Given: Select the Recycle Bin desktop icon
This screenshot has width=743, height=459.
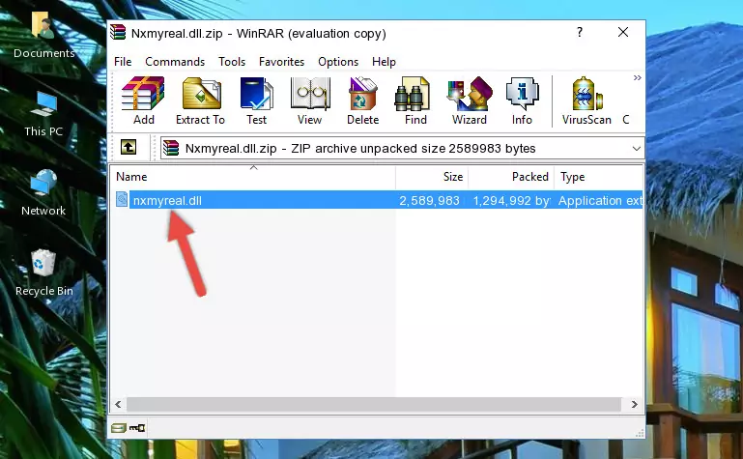Looking at the screenshot, I should coord(44,273).
